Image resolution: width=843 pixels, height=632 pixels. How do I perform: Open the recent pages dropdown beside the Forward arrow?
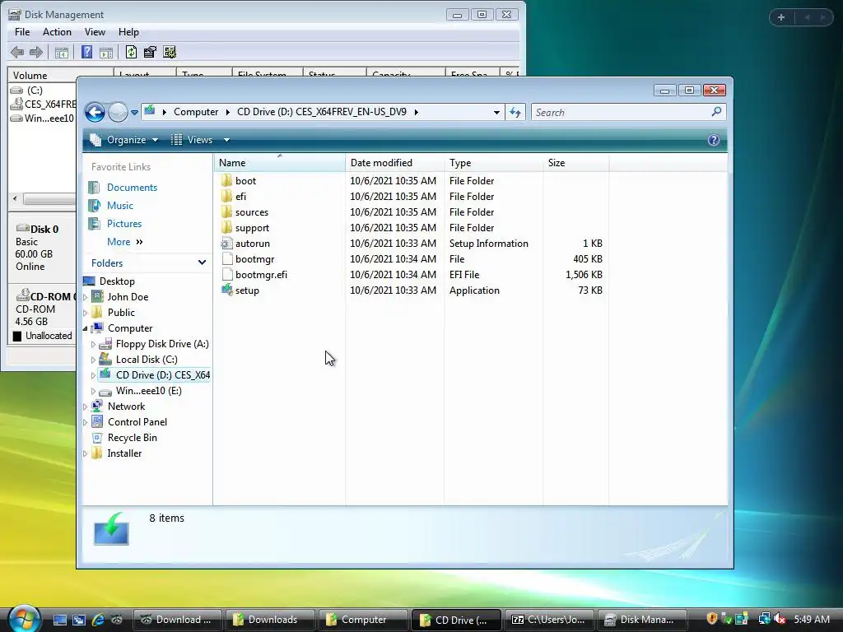[x=134, y=112]
